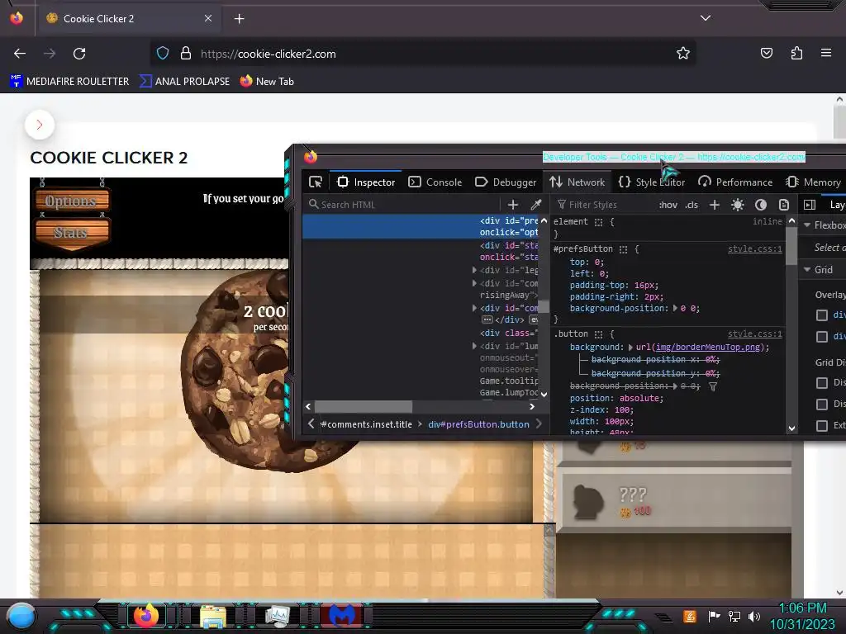Open Malwarebytes from the taskbar
Image resolution: width=846 pixels, height=634 pixels.
[342, 615]
